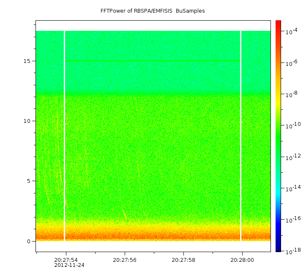Click the white data gap near 20:27:54
The height and width of the screenshot is (277, 306).
pyautogui.click(x=64, y=135)
